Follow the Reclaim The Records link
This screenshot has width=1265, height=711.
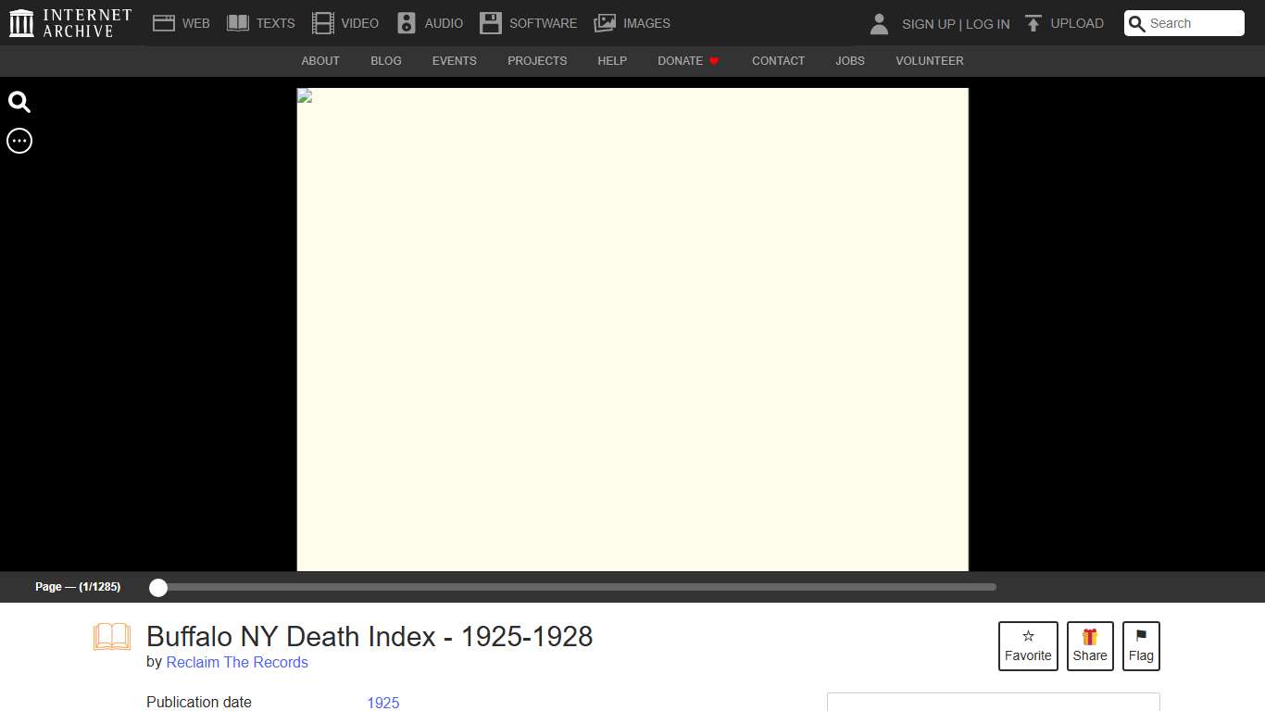pos(237,662)
